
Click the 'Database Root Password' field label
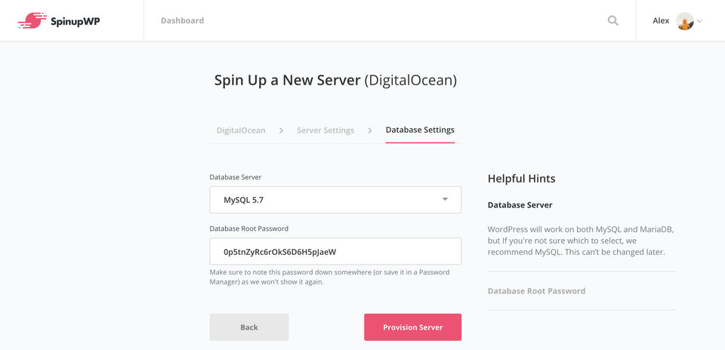pos(248,229)
